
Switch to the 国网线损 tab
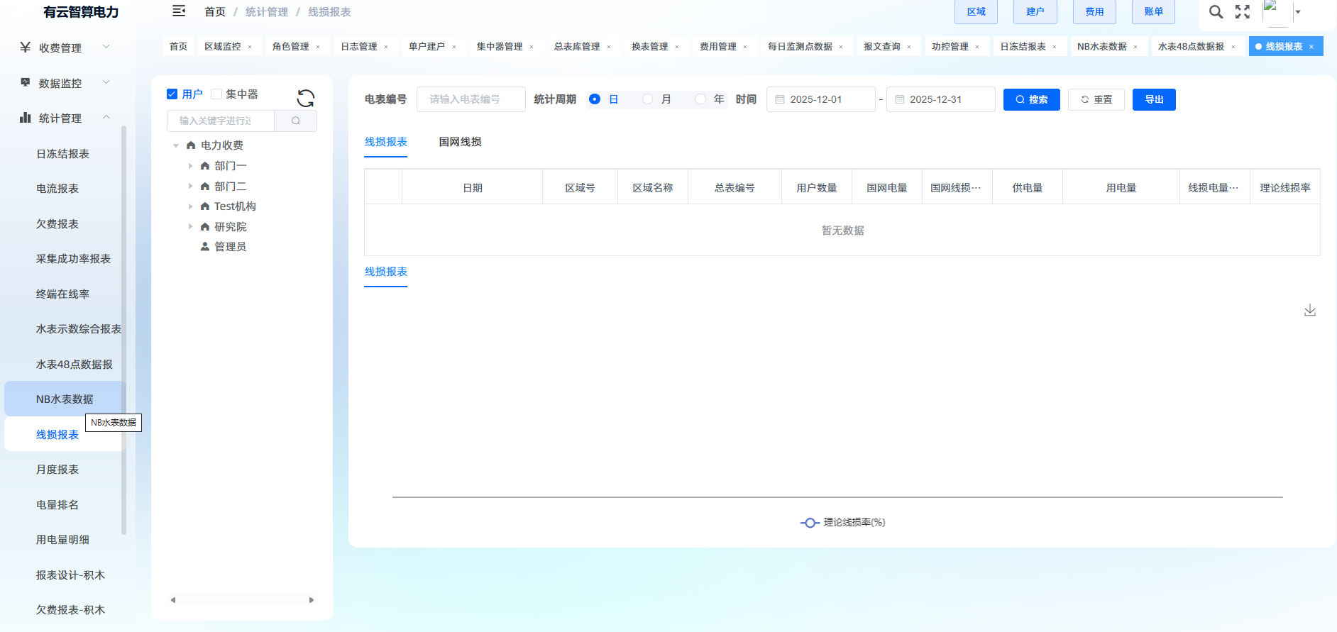point(460,142)
